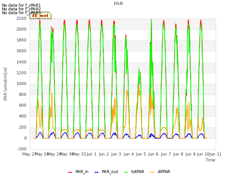Toggle the PAR_out legend label
This screenshot has height=179, width=238.
[110, 172]
